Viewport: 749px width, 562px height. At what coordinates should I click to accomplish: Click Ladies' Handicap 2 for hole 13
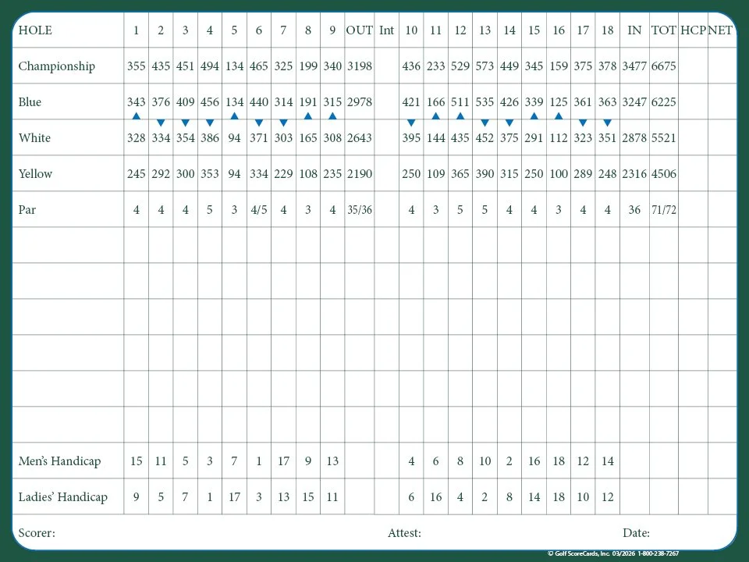point(485,497)
